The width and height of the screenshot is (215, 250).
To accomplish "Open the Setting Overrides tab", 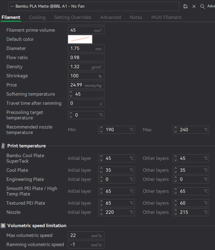I will pos(73,17).
